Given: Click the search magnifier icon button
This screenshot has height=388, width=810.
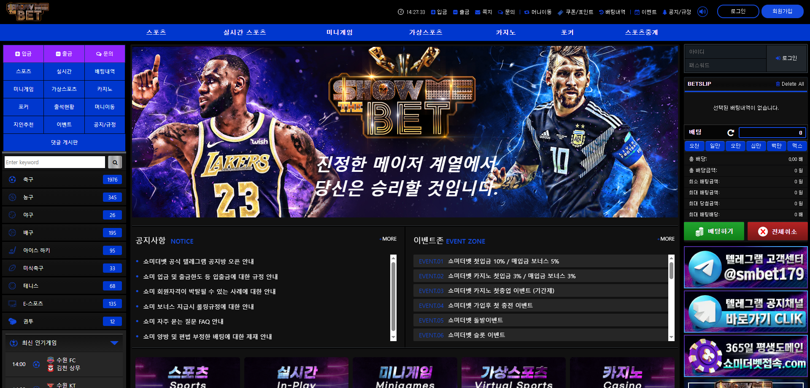Looking at the screenshot, I should pos(115,162).
